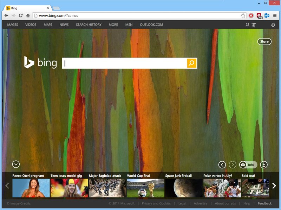Open Help footer link

tap(247, 203)
